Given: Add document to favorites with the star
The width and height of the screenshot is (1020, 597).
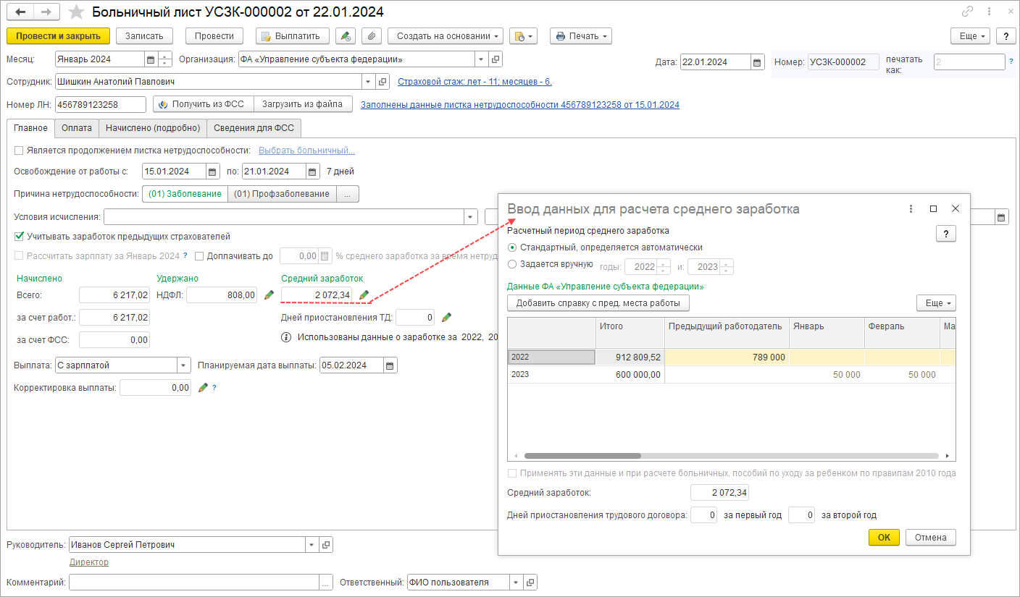Looking at the screenshot, I should click(75, 12).
